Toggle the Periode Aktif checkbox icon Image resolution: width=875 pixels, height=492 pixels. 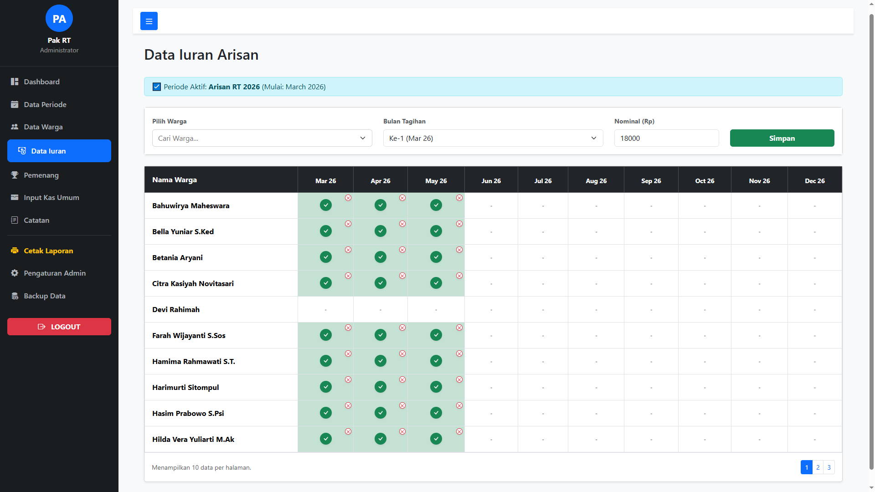pos(157,87)
